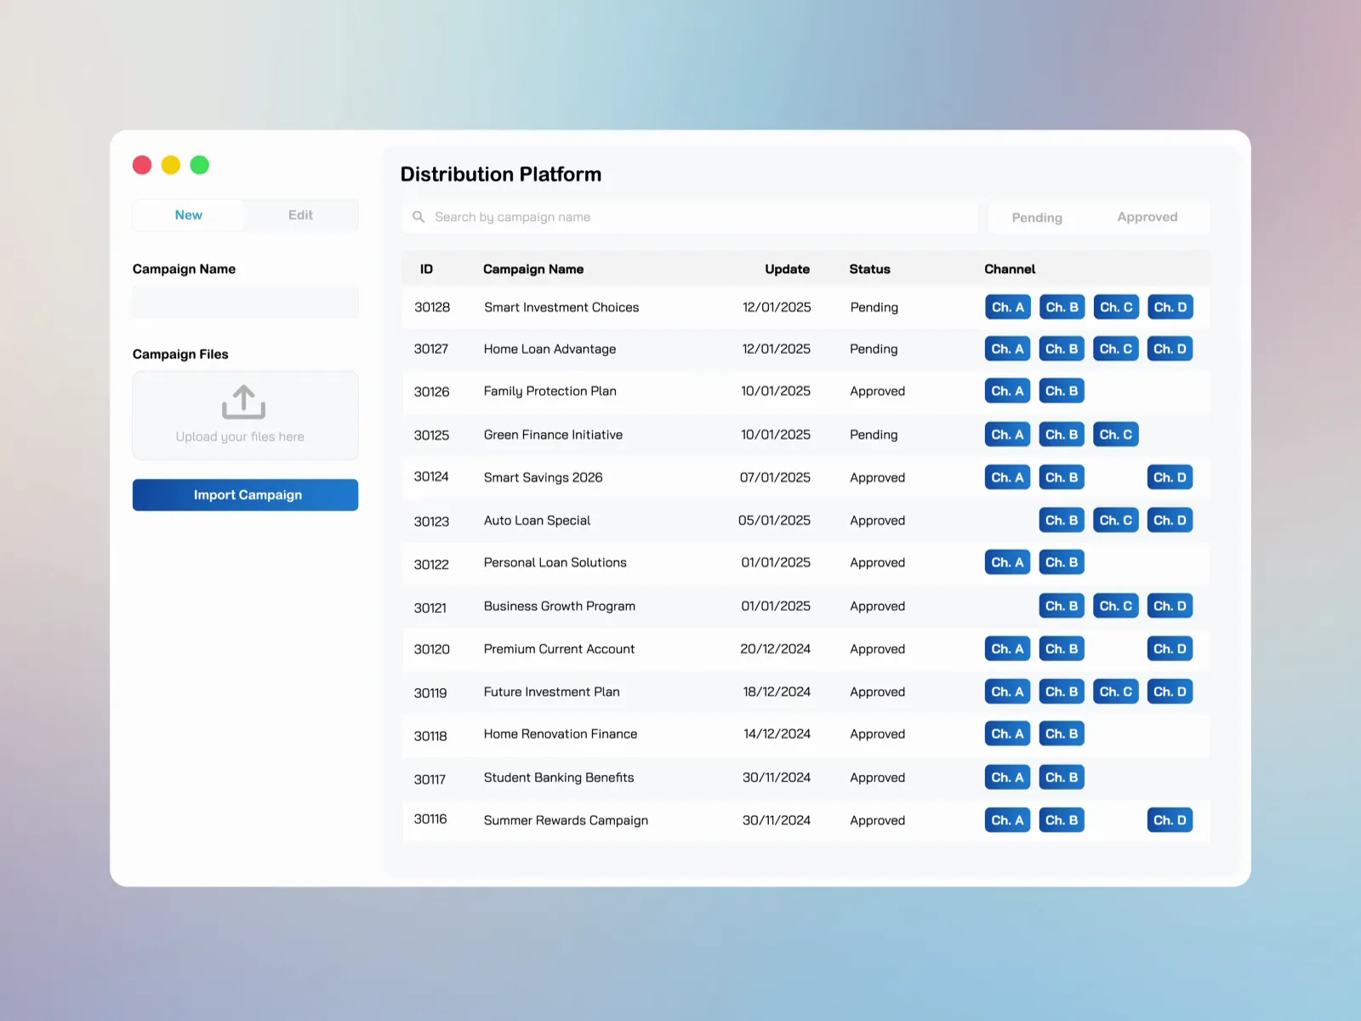Select Ch. D on Premium Current Account
1361x1021 pixels.
click(x=1170, y=648)
